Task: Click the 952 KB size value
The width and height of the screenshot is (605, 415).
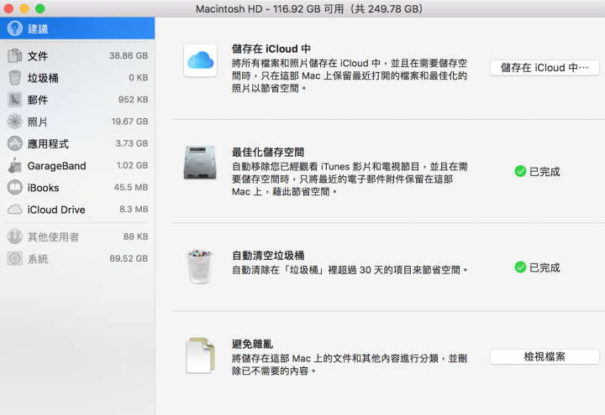Action: coord(133,100)
